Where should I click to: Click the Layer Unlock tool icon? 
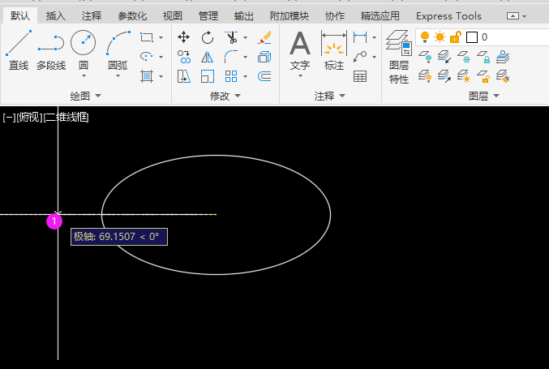pos(483,76)
